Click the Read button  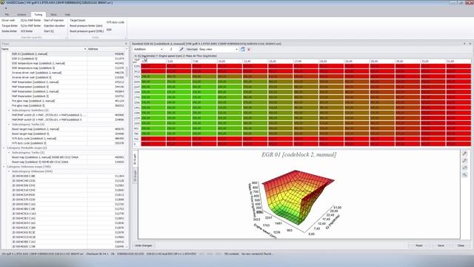[x=418, y=245]
